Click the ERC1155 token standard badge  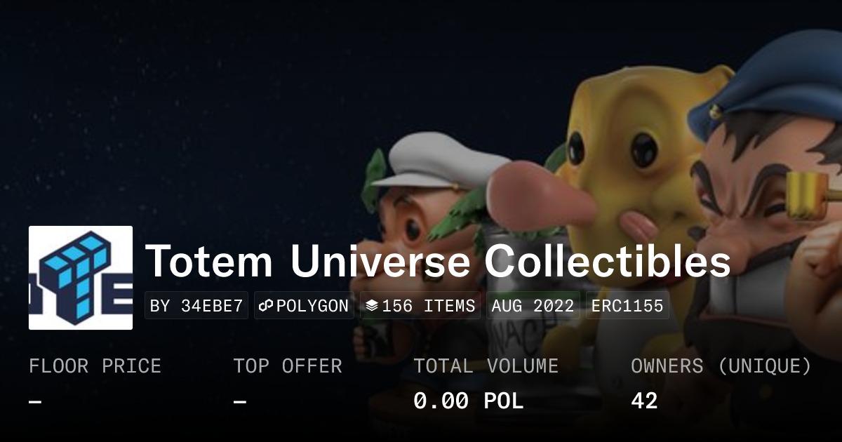pos(627,306)
